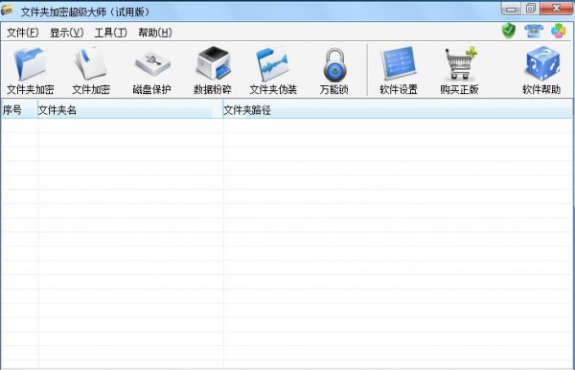575x370 pixels.
Task: Open 磁盘保护 disk protection
Action: [x=151, y=71]
